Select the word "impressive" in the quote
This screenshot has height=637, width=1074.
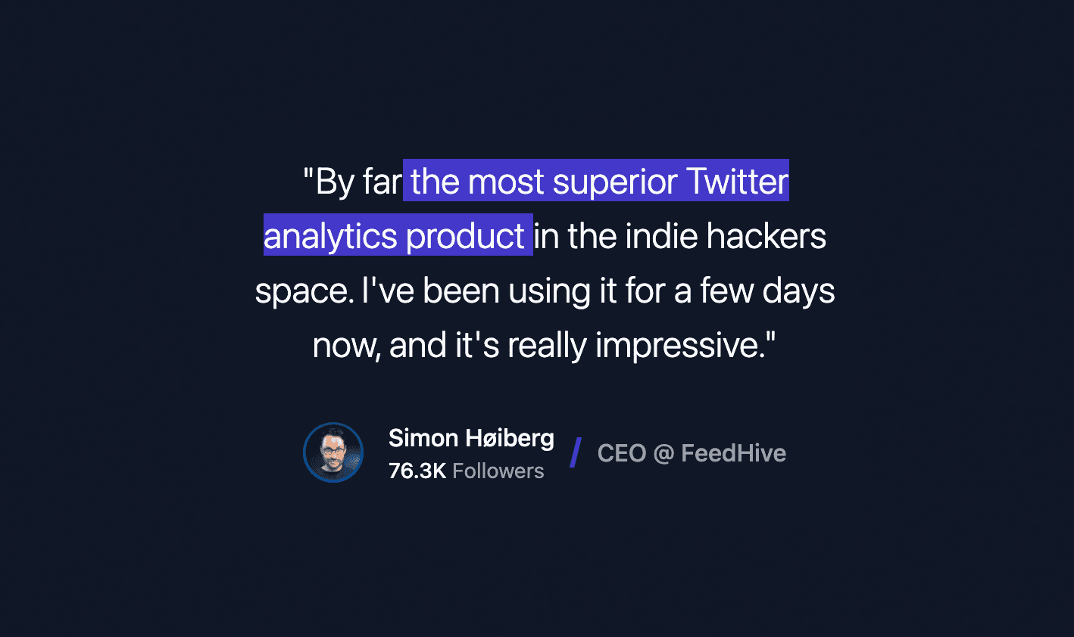[678, 346]
